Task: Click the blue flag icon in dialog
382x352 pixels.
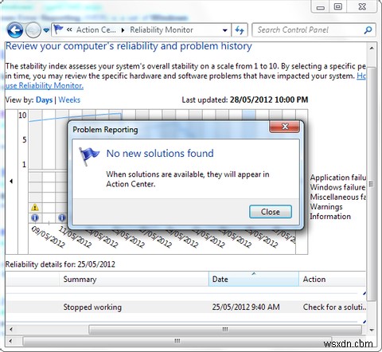Action: click(88, 156)
